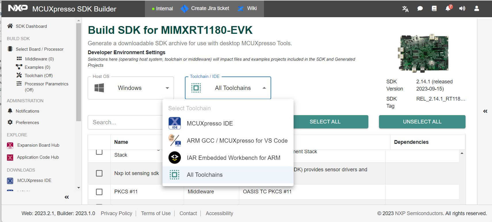Viewport: 492px width, 222px height.
Task: Collapse the Toolchain / IDE dropdown arrow
Action: tap(264, 88)
